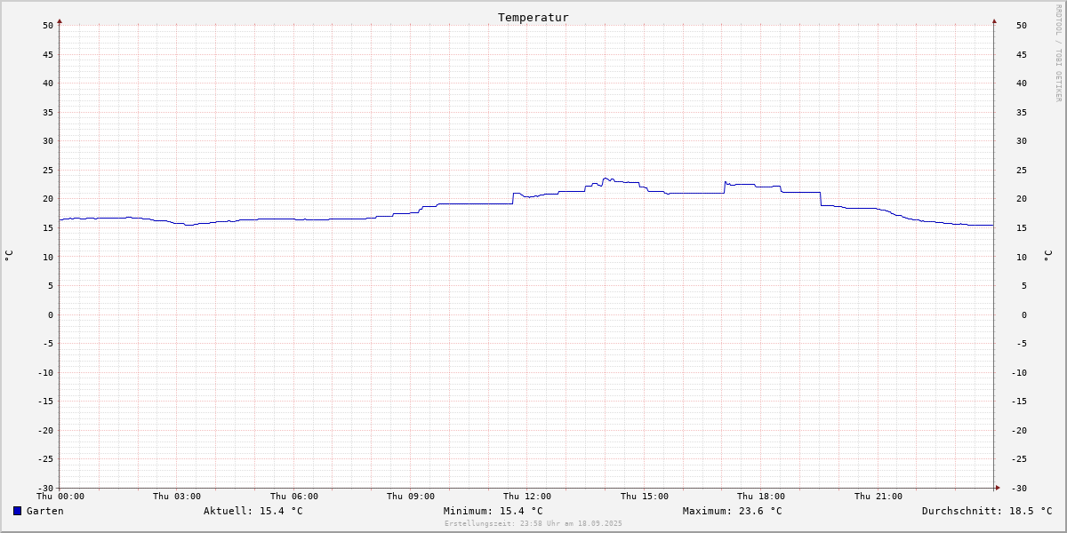The height and width of the screenshot is (533, 1067).
Task: Click the Thu 21:00 time axis label
Action: pyautogui.click(x=878, y=497)
